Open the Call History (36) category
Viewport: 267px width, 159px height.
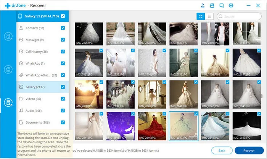37,52
